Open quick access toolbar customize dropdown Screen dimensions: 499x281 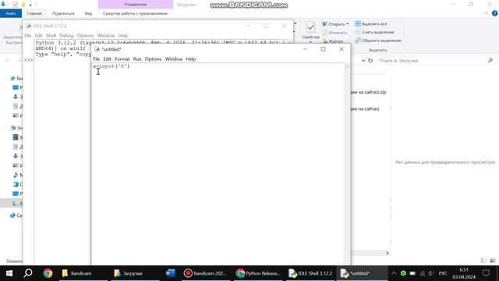coord(30,5)
